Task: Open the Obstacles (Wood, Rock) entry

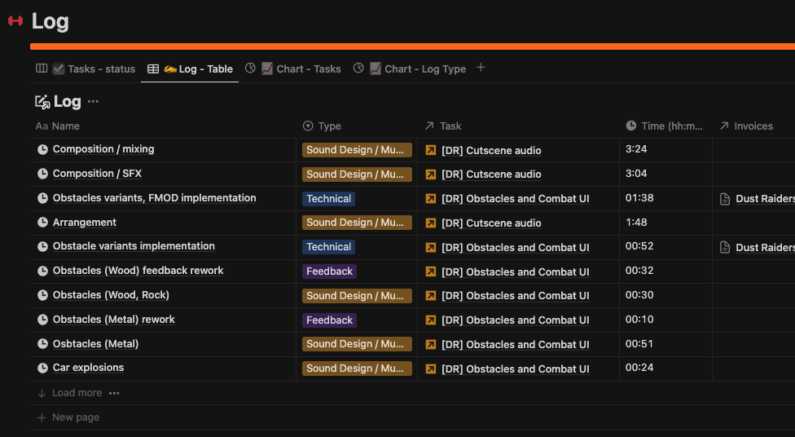Action: 111,295
